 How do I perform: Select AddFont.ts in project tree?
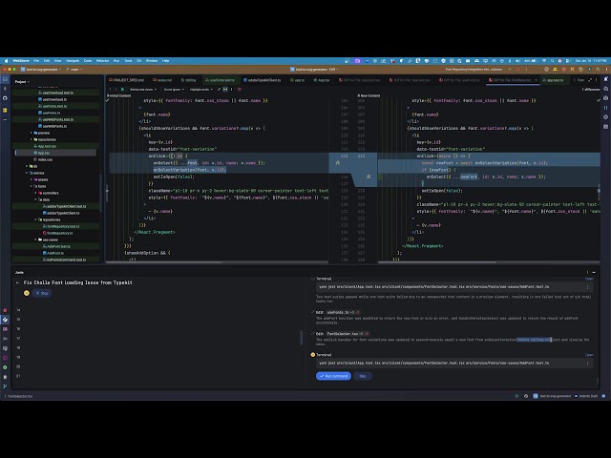(x=55, y=253)
